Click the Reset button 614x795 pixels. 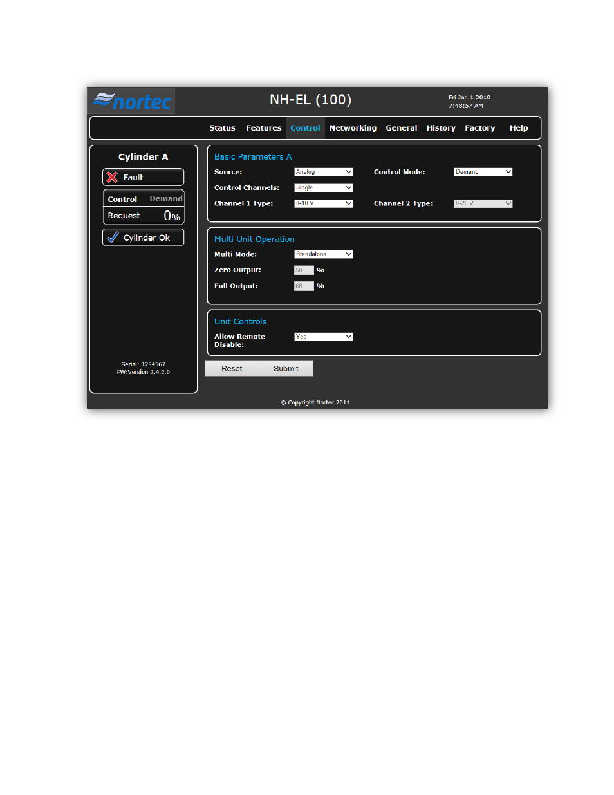pos(232,369)
